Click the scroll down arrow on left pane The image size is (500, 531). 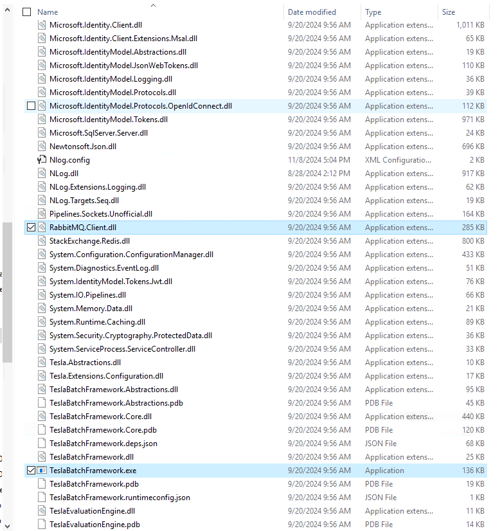point(7,526)
